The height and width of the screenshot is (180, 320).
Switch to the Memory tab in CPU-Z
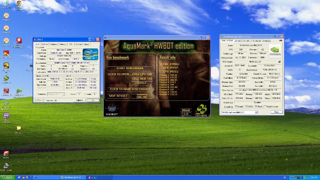click(63, 44)
